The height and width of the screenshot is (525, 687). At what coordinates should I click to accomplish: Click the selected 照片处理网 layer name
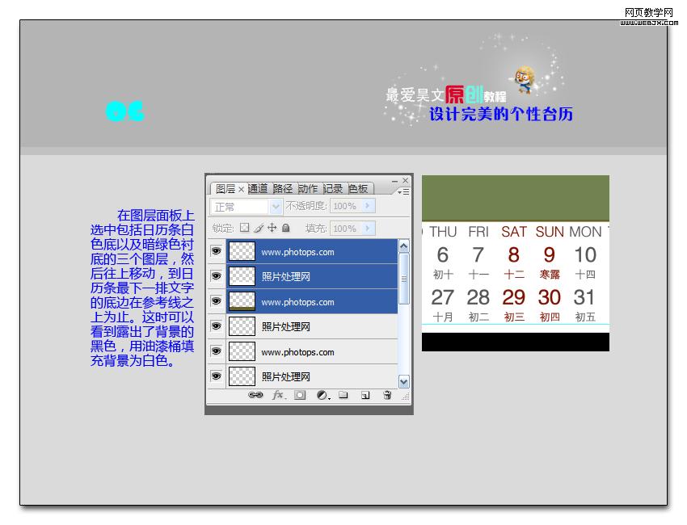coord(285,277)
